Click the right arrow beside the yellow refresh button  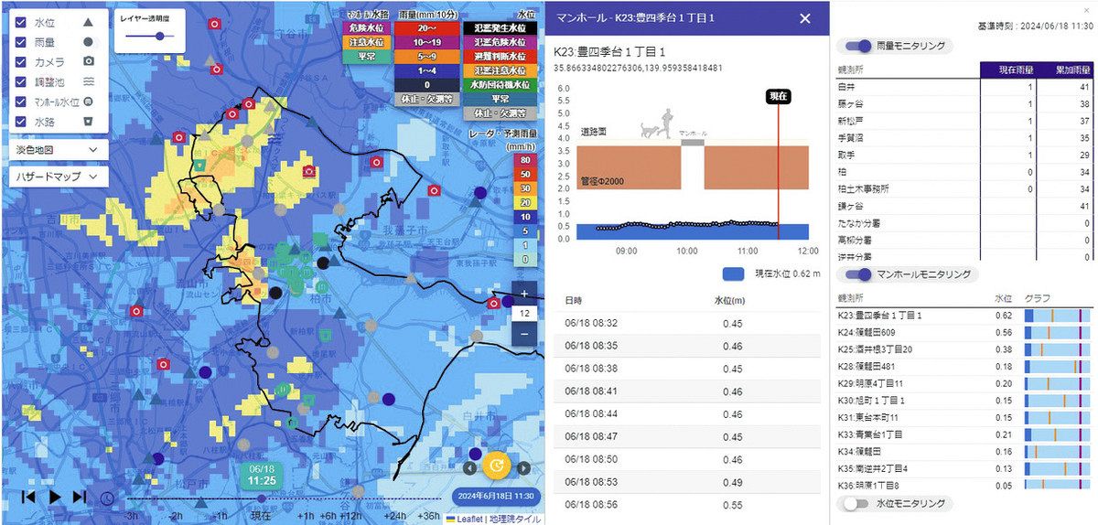524,468
